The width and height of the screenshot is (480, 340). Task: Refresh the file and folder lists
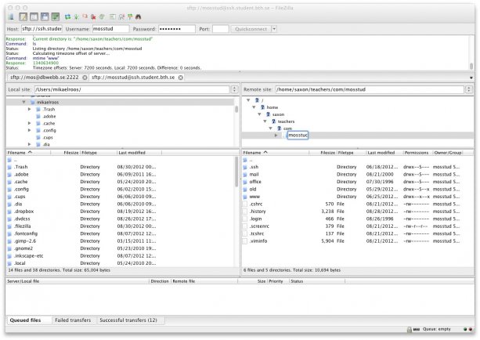coord(67,17)
